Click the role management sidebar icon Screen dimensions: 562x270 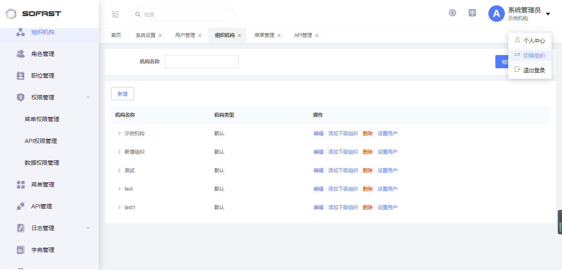pos(21,54)
